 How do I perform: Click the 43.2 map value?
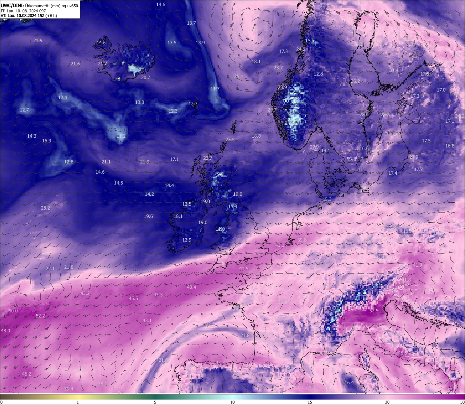pyautogui.click(x=85, y=293)
